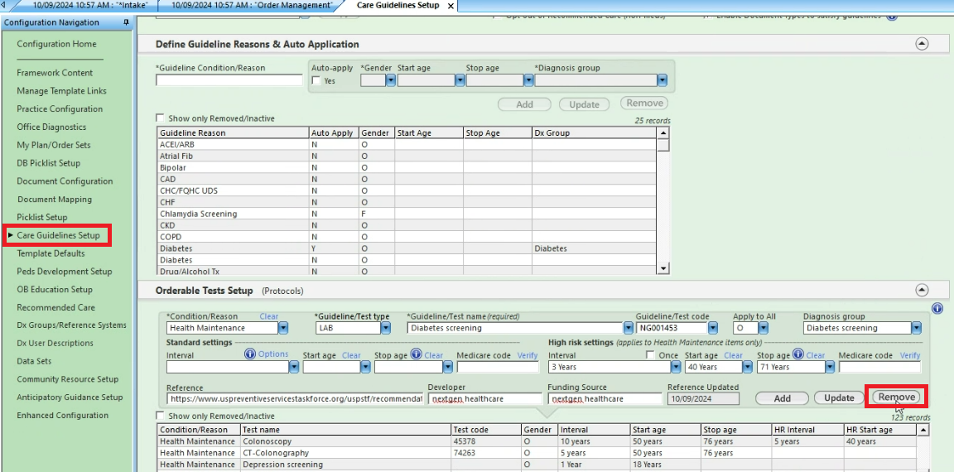Image resolution: width=954 pixels, height=472 pixels.
Task: Click the Guideline Reason column header
Action: coord(233,132)
